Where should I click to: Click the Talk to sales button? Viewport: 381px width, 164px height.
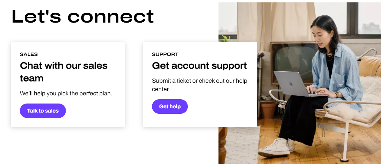pos(43,111)
